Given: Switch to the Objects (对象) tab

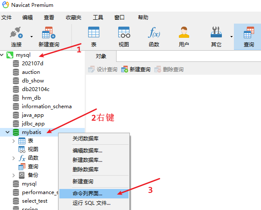Looking at the screenshot, I should pos(101,56).
